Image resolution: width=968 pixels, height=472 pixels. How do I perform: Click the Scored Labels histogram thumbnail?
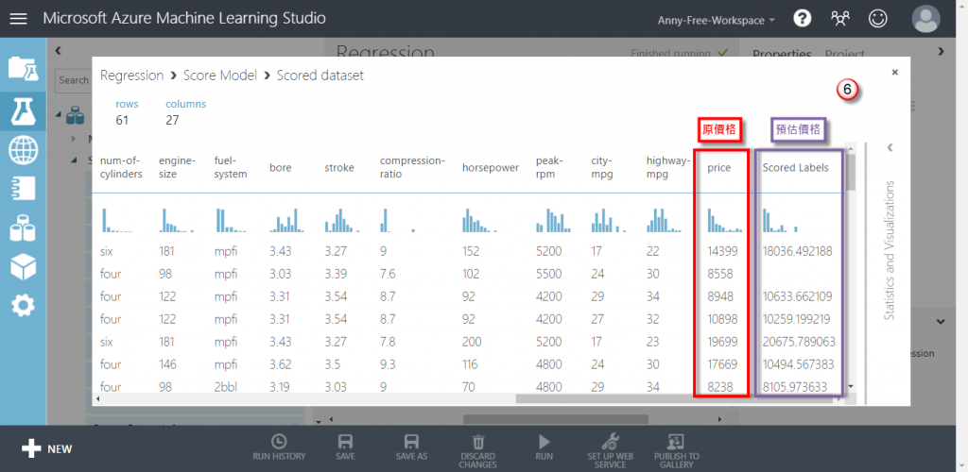(x=780, y=220)
